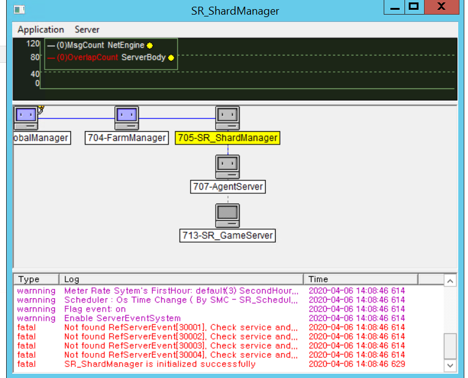
Task: Sort by the Log column header
Action: click(181, 279)
